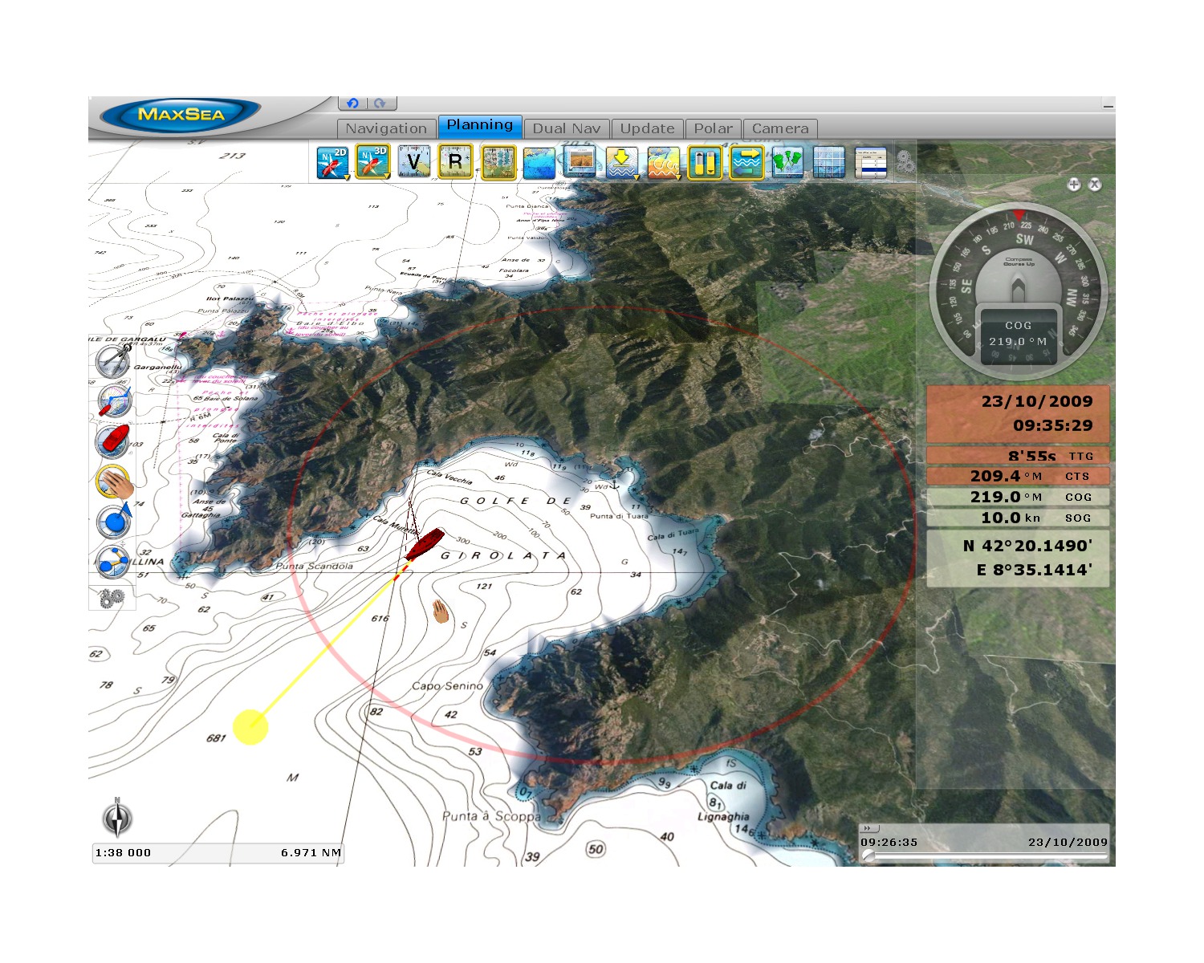Select the hand pan tool

[x=113, y=481]
